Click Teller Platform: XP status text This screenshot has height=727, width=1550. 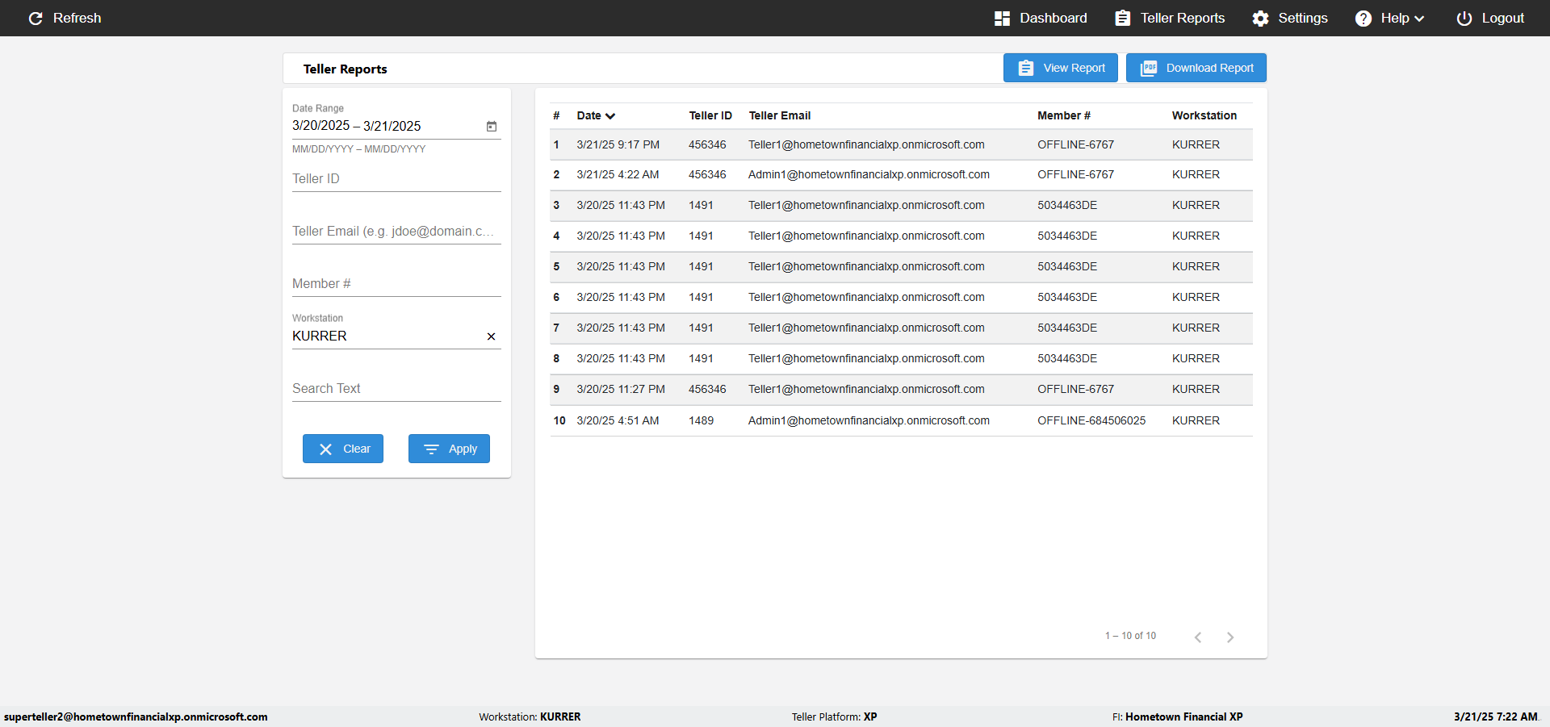coord(834,717)
